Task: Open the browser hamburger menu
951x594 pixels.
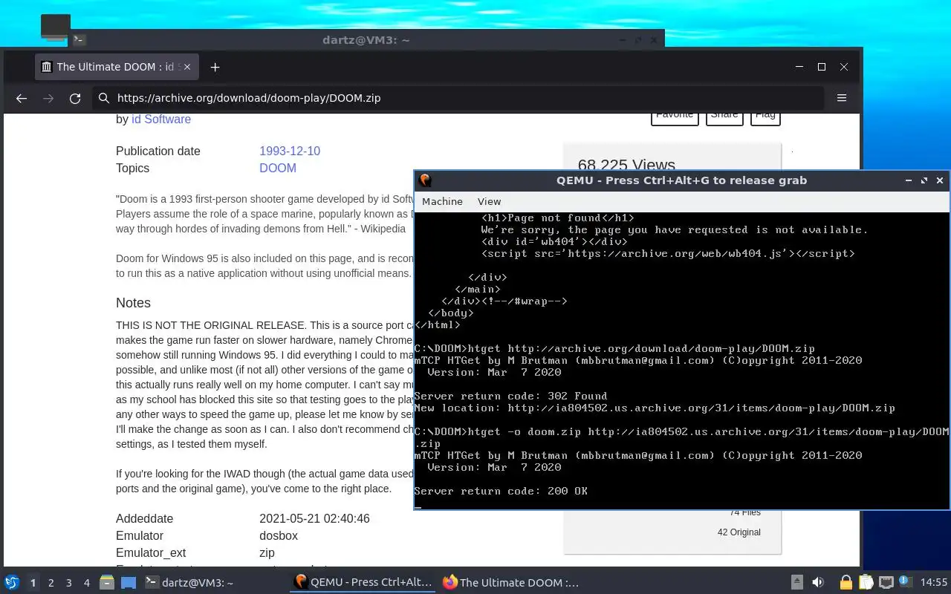Action: (842, 98)
